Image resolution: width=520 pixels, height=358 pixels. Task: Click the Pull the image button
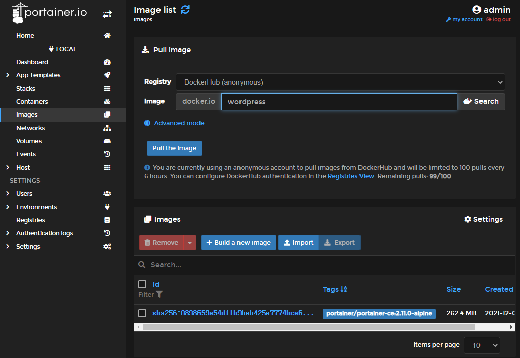pos(175,148)
